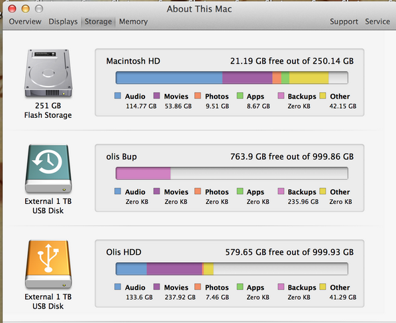Screen dimensions: 396x323
Task: Click the blue Audio segment of Macintosh HD bar
Action: pos(169,77)
